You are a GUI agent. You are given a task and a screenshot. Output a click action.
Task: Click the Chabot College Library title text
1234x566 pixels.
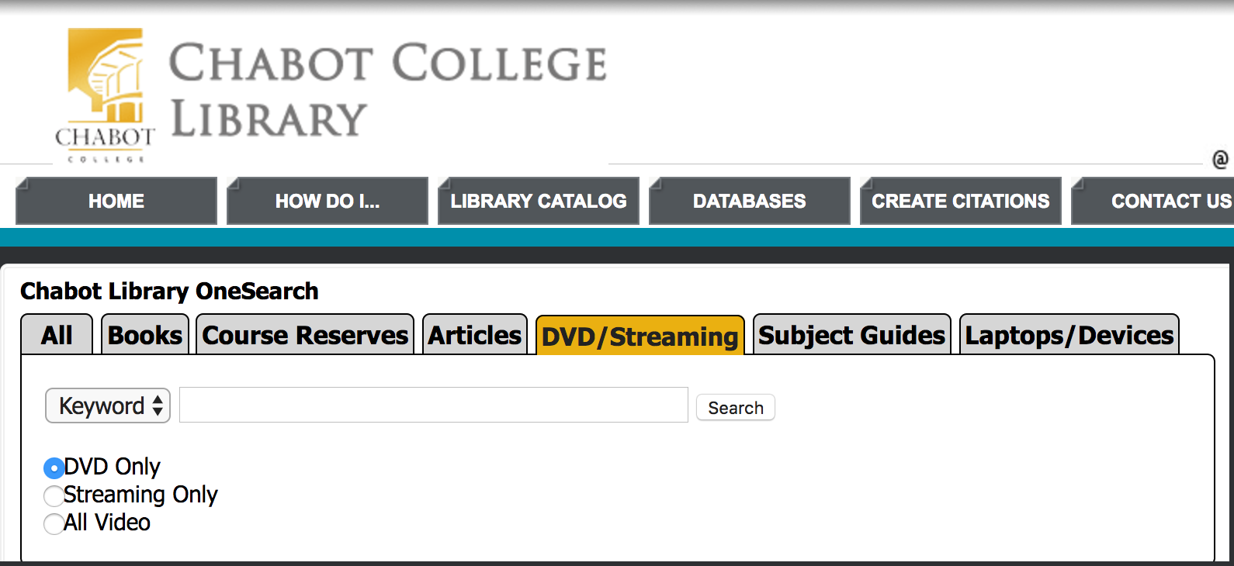pyautogui.click(x=388, y=90)
